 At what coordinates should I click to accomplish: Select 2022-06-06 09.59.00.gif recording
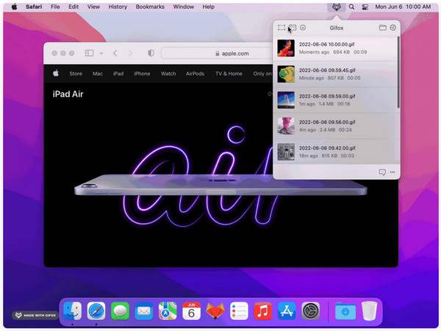[336, 100]
